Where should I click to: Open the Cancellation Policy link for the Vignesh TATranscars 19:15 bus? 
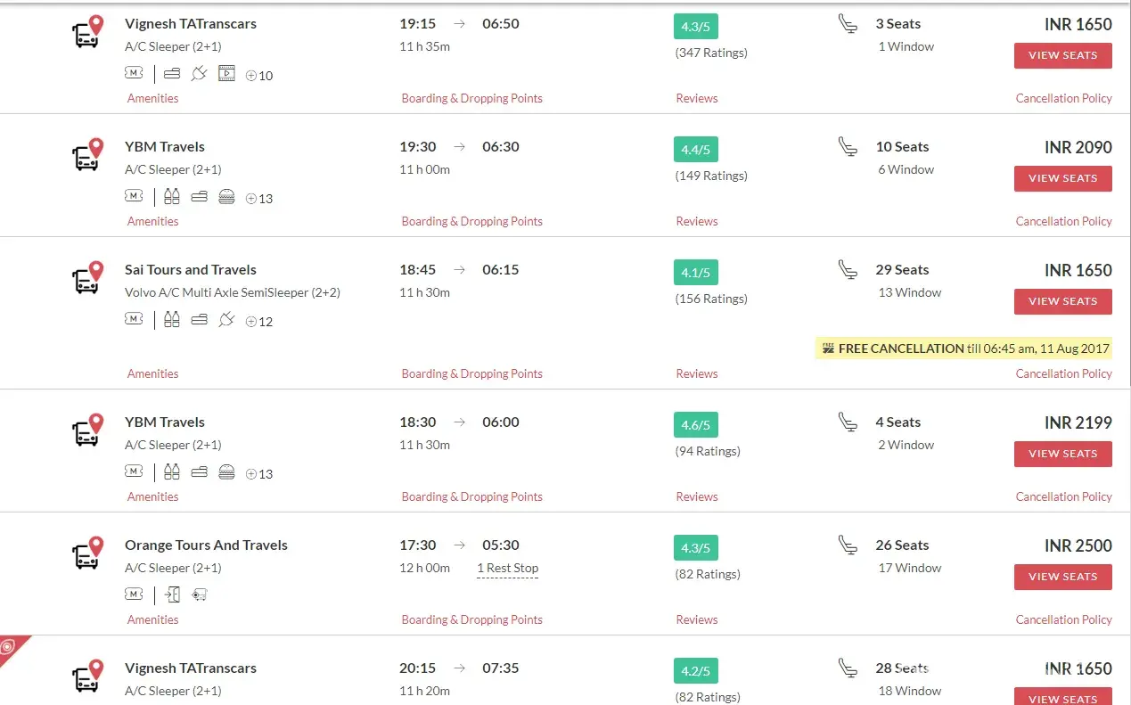point(1063,98)
